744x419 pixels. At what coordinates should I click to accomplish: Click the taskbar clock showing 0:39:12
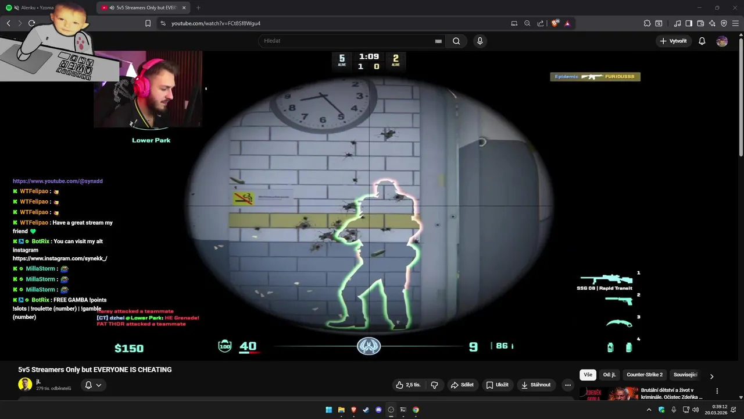coord(716,410)
